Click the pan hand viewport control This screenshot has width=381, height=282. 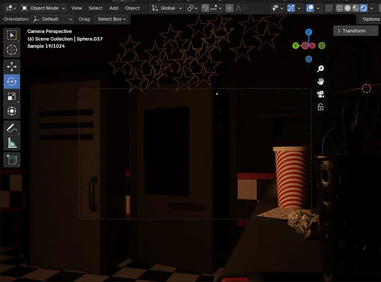click(320, 81)
